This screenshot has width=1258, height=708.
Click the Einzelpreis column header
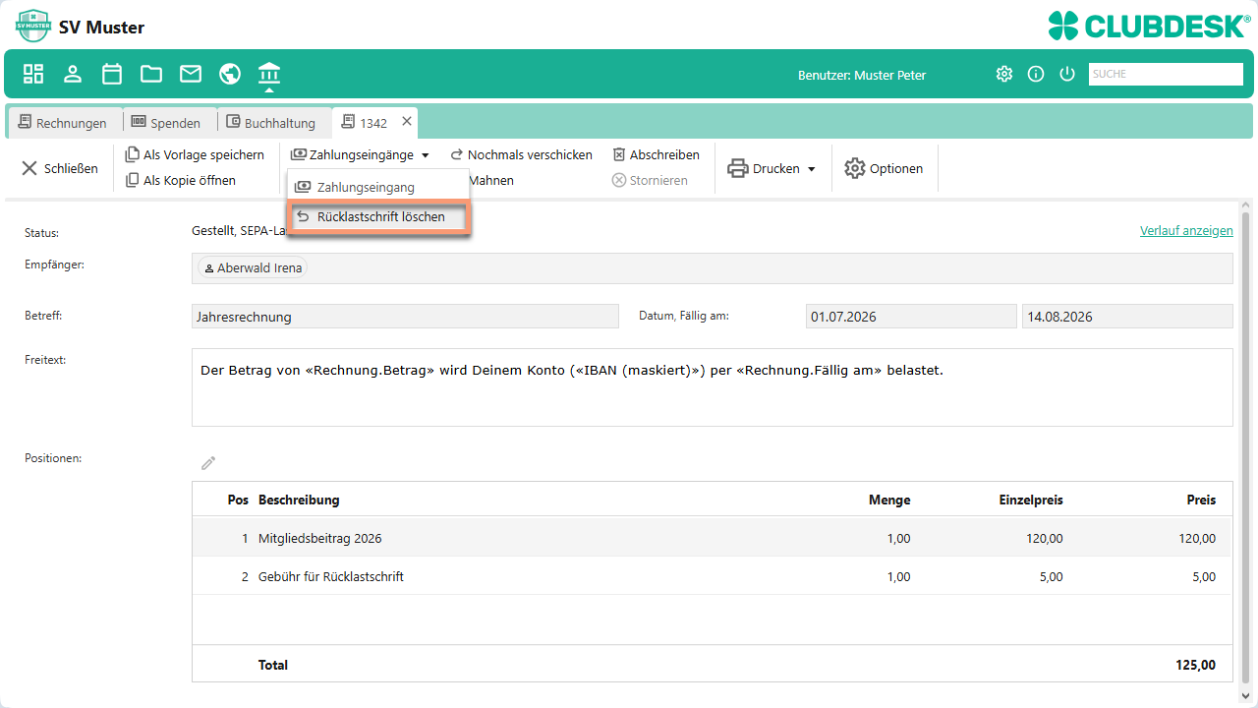tap(1031, 500)
